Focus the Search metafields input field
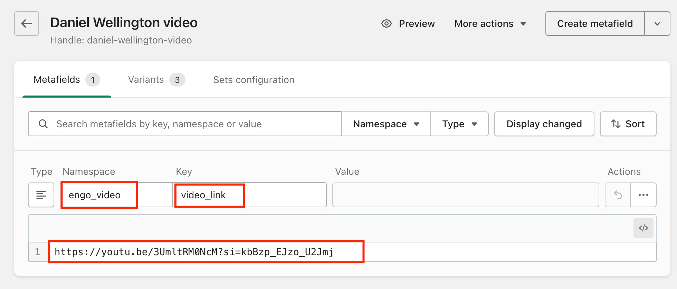The width and height of the screenshot is (677, 289). (x=185, y=124)
